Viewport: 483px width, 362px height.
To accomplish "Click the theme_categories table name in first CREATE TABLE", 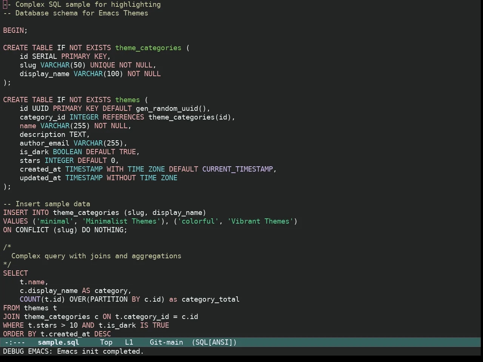I will click(148, 48).
